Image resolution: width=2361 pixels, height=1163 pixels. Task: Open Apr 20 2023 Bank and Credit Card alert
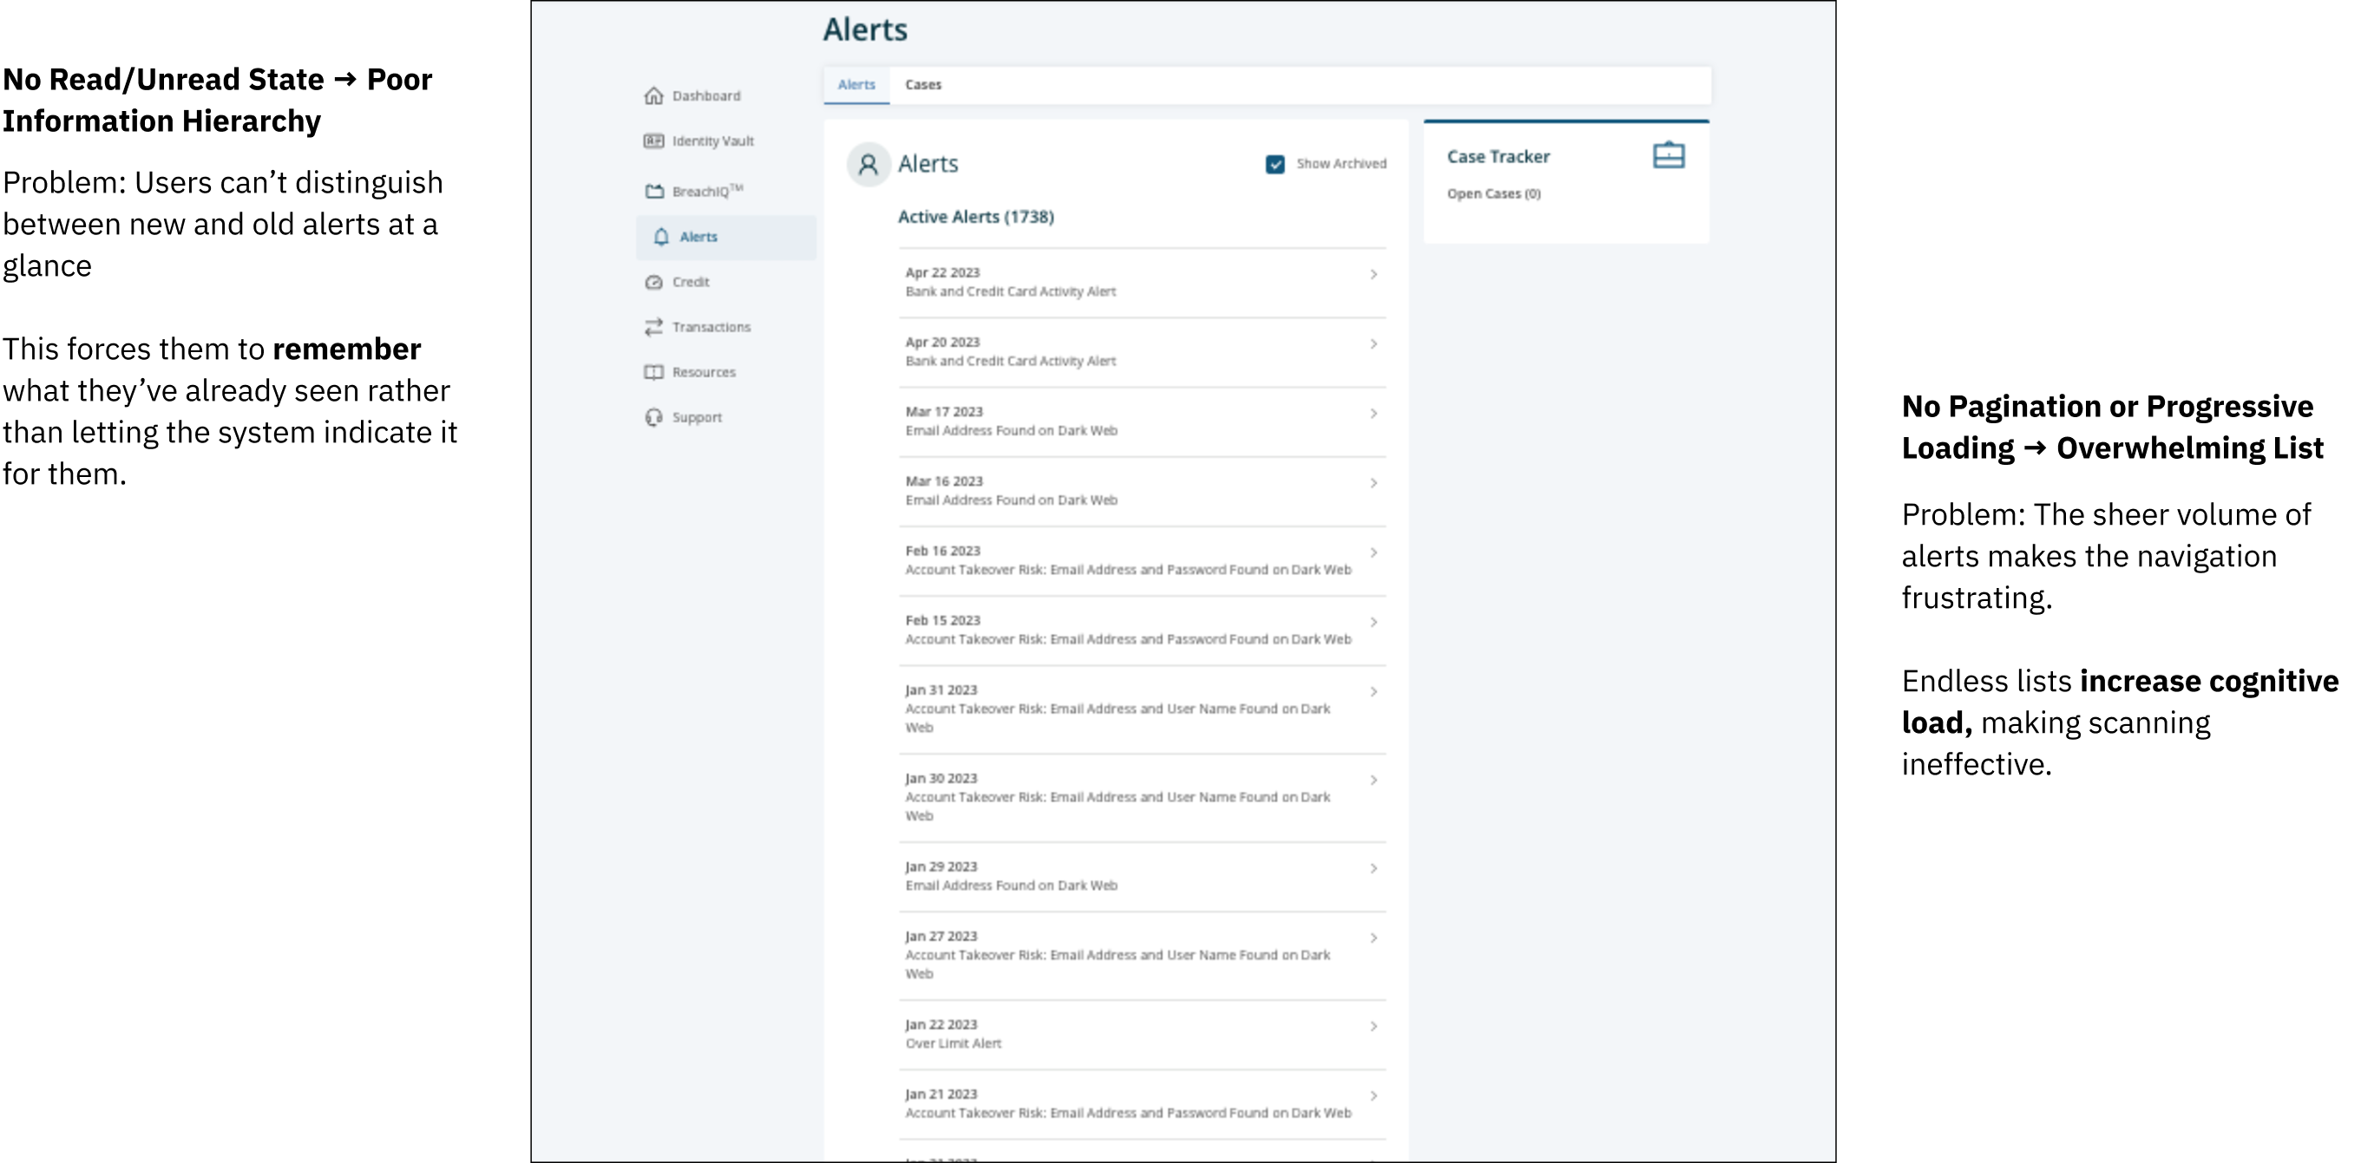point(1010,353)
